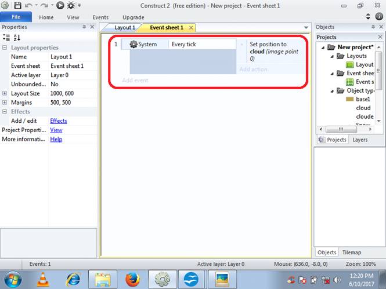
Task: Sort properties alphabetically icon
Action: pos(17,38)
